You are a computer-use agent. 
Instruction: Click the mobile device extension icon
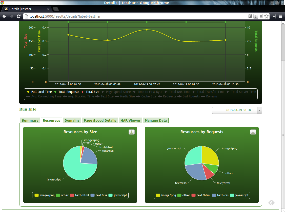coord(261,16)
